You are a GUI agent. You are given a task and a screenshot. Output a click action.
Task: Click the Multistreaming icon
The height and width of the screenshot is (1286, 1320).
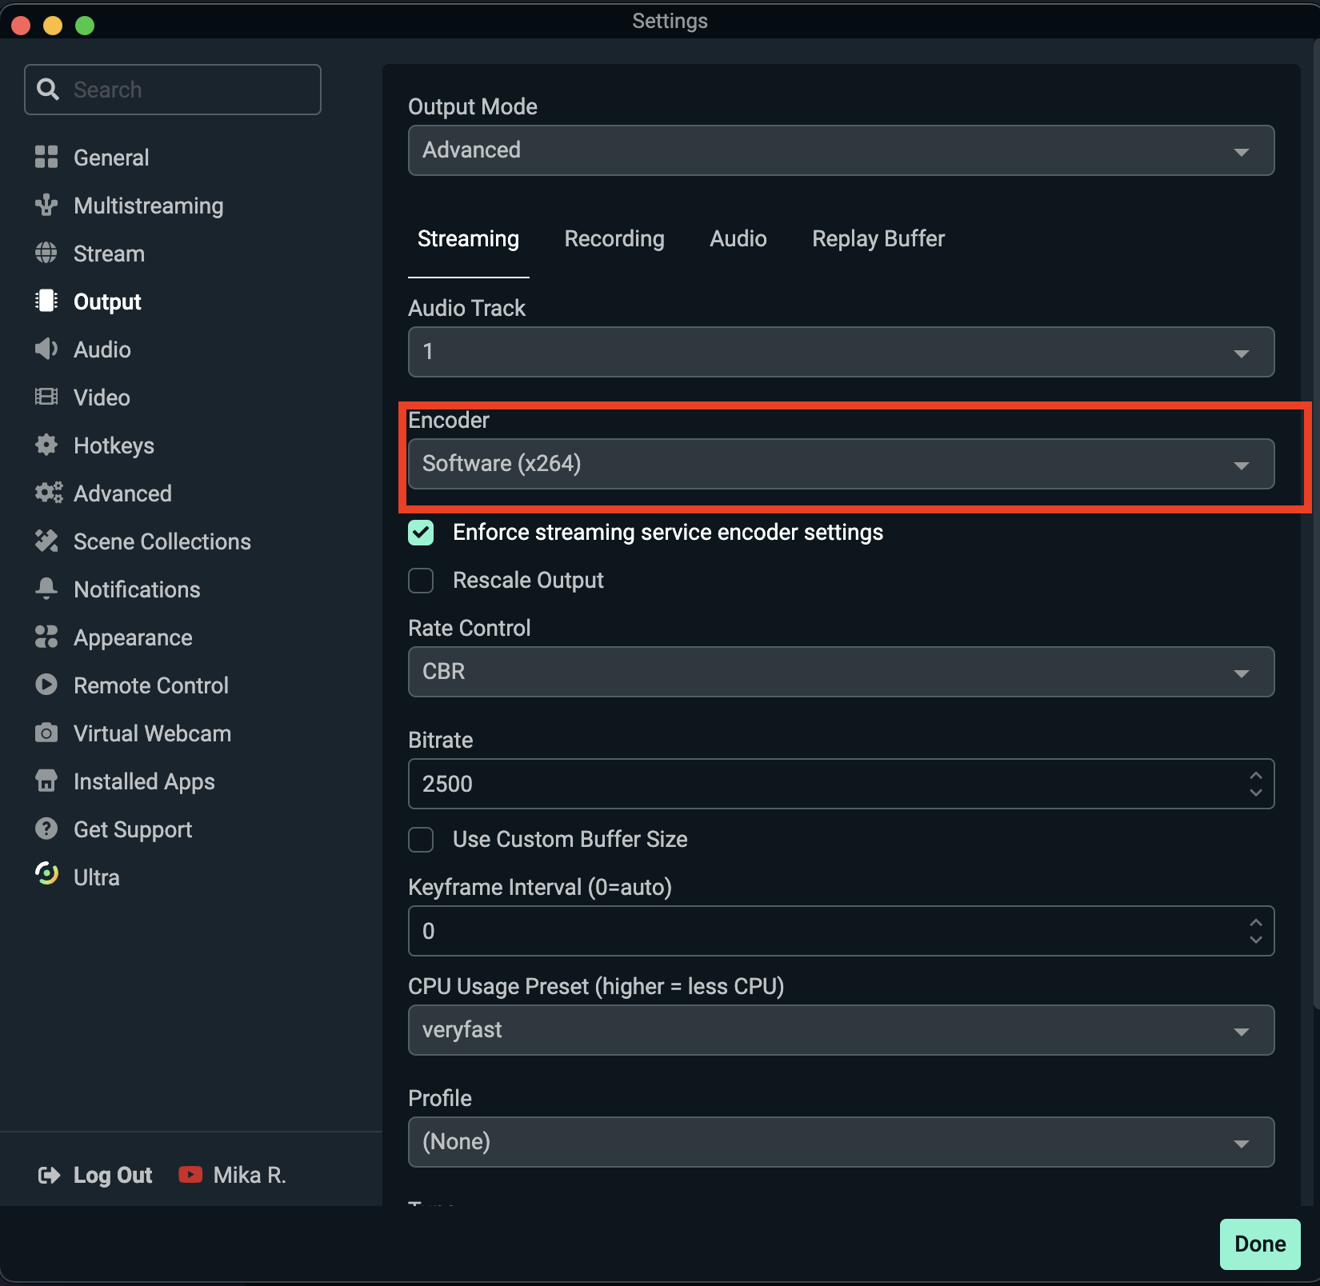46,205
